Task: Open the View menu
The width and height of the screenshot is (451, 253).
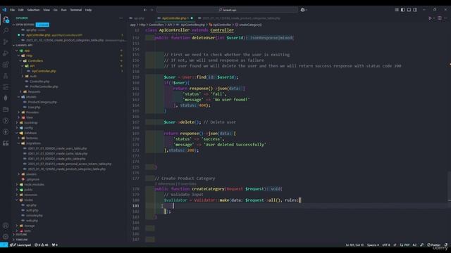Action: click(47, 10)
